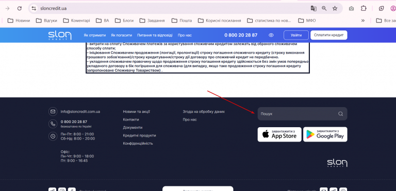Click the footer phone handset icon
The height and width of the screenshot is (191, 396).
tap(53, 124)
